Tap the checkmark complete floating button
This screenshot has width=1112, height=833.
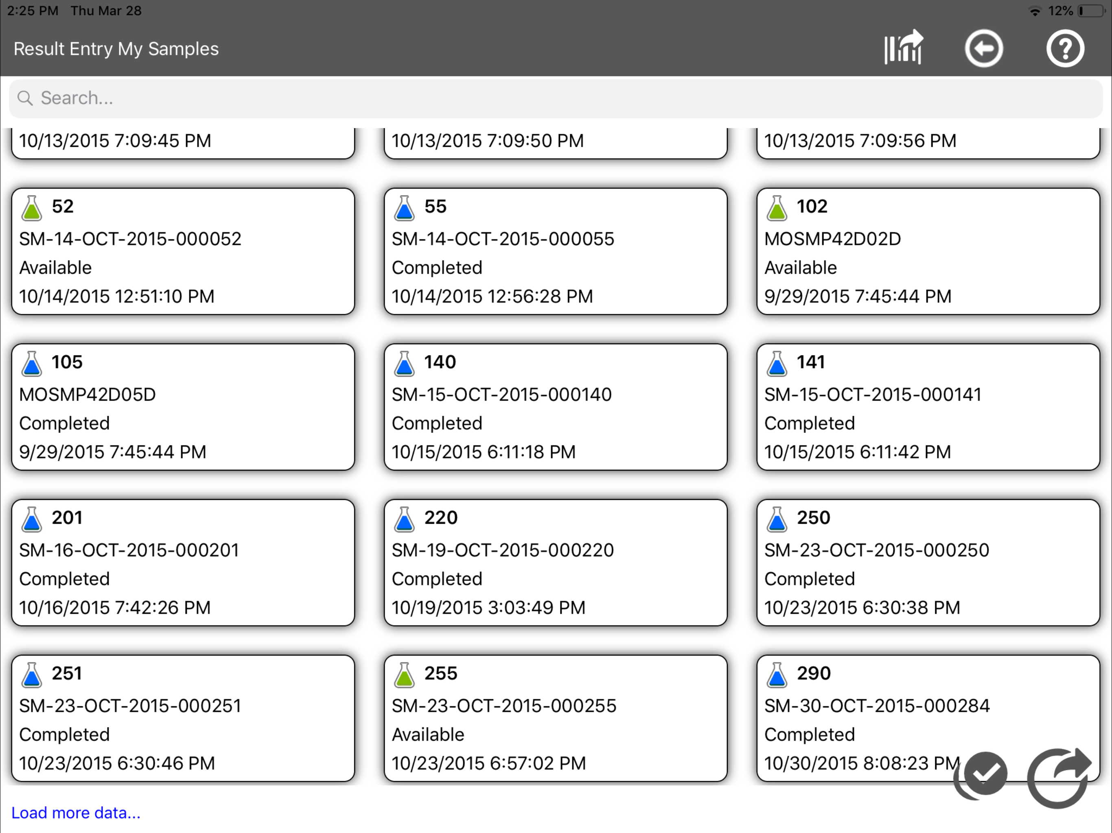coord(981,775)
